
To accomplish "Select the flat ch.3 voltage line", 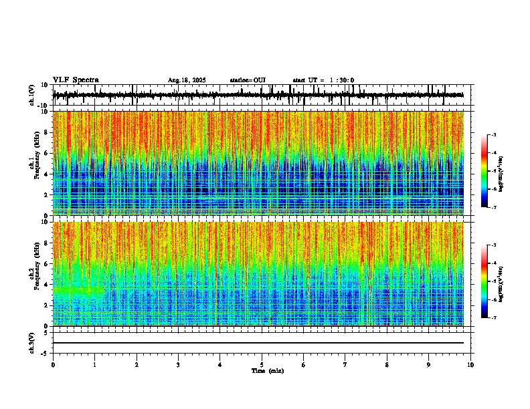I will click(258, 343).
